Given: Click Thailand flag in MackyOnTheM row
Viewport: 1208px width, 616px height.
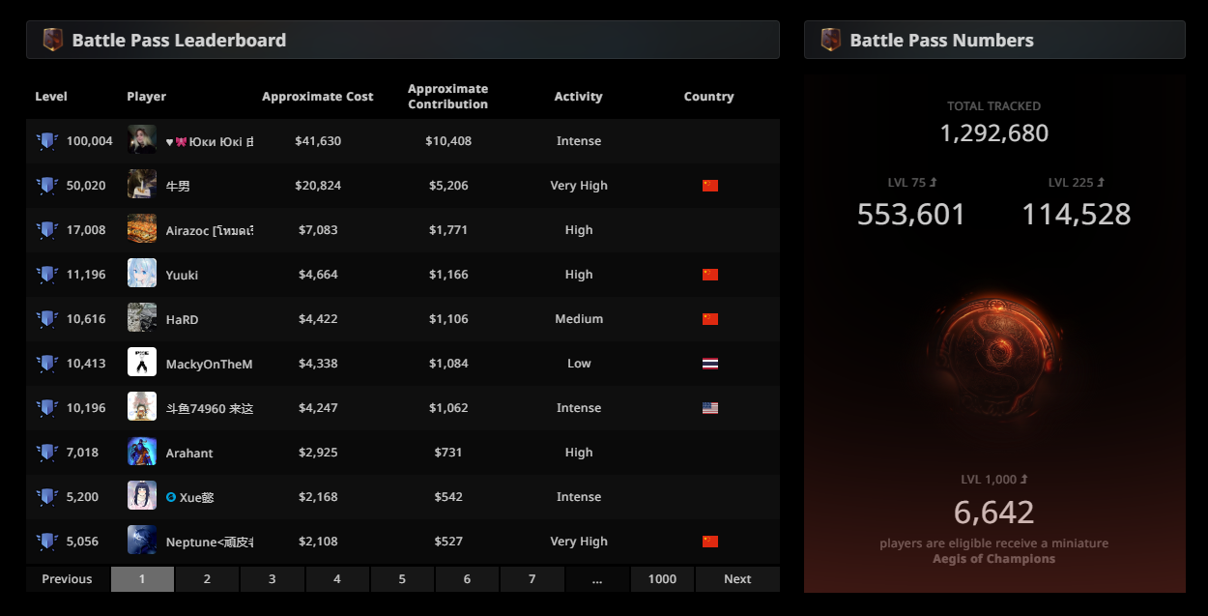Looking at the screenshot, I should click(710, 364).
